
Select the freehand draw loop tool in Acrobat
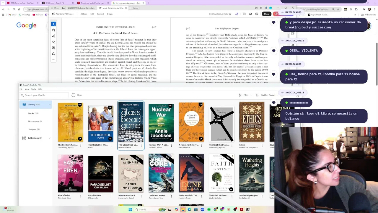(x=53, y=42)
